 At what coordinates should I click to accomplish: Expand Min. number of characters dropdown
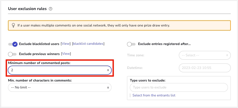point(60,87)
